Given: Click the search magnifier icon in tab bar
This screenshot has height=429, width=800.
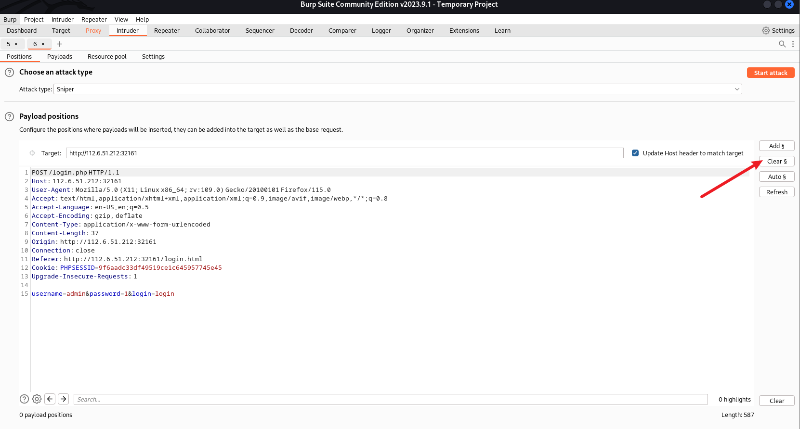Looking at the screenshot, I should 782,44.
